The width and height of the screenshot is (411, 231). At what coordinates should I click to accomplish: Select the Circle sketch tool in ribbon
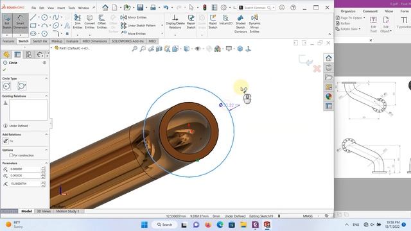point(44,17)
